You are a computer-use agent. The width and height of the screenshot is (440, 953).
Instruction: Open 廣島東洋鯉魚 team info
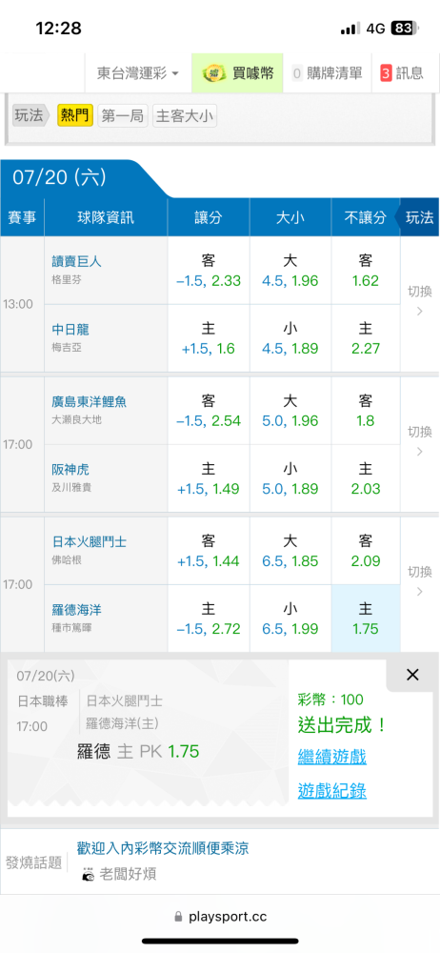pos(90,402)
